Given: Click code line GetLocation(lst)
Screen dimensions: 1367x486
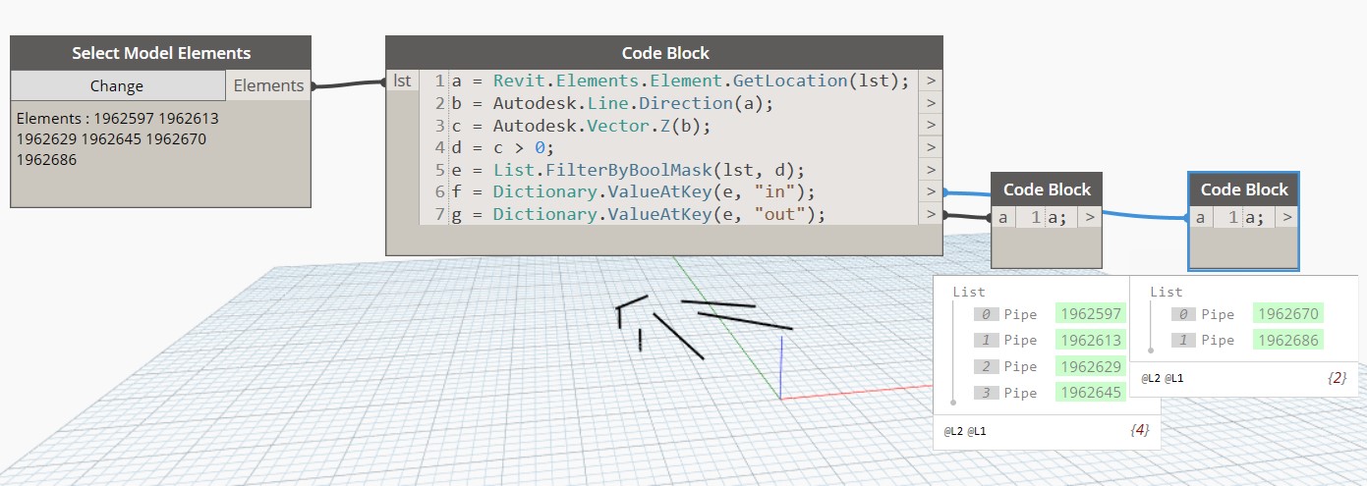Looking at the screenshot, I should (680, 81).
